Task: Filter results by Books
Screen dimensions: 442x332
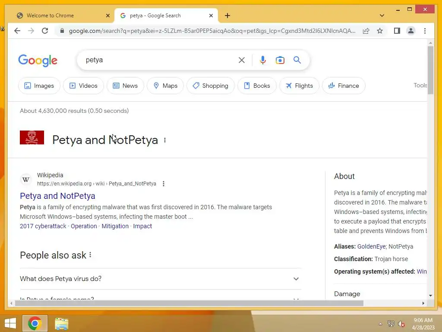Action: point(257,86)
